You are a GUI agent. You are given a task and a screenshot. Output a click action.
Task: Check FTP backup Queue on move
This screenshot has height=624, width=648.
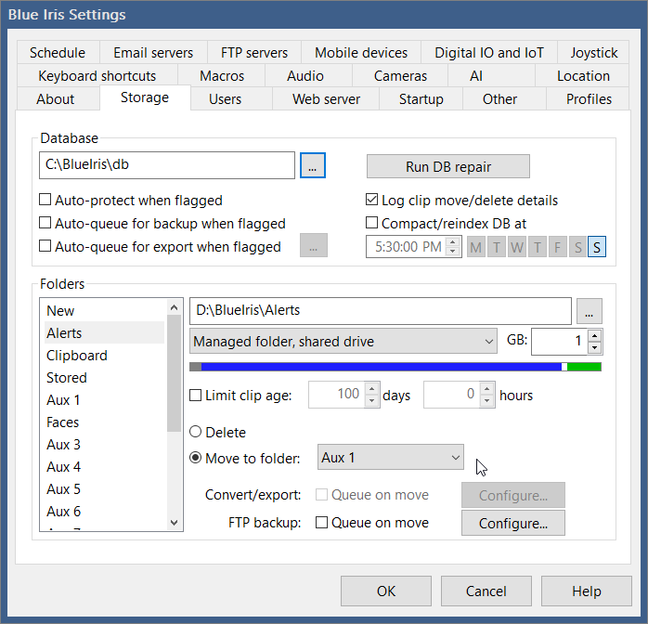coord(321,523)
